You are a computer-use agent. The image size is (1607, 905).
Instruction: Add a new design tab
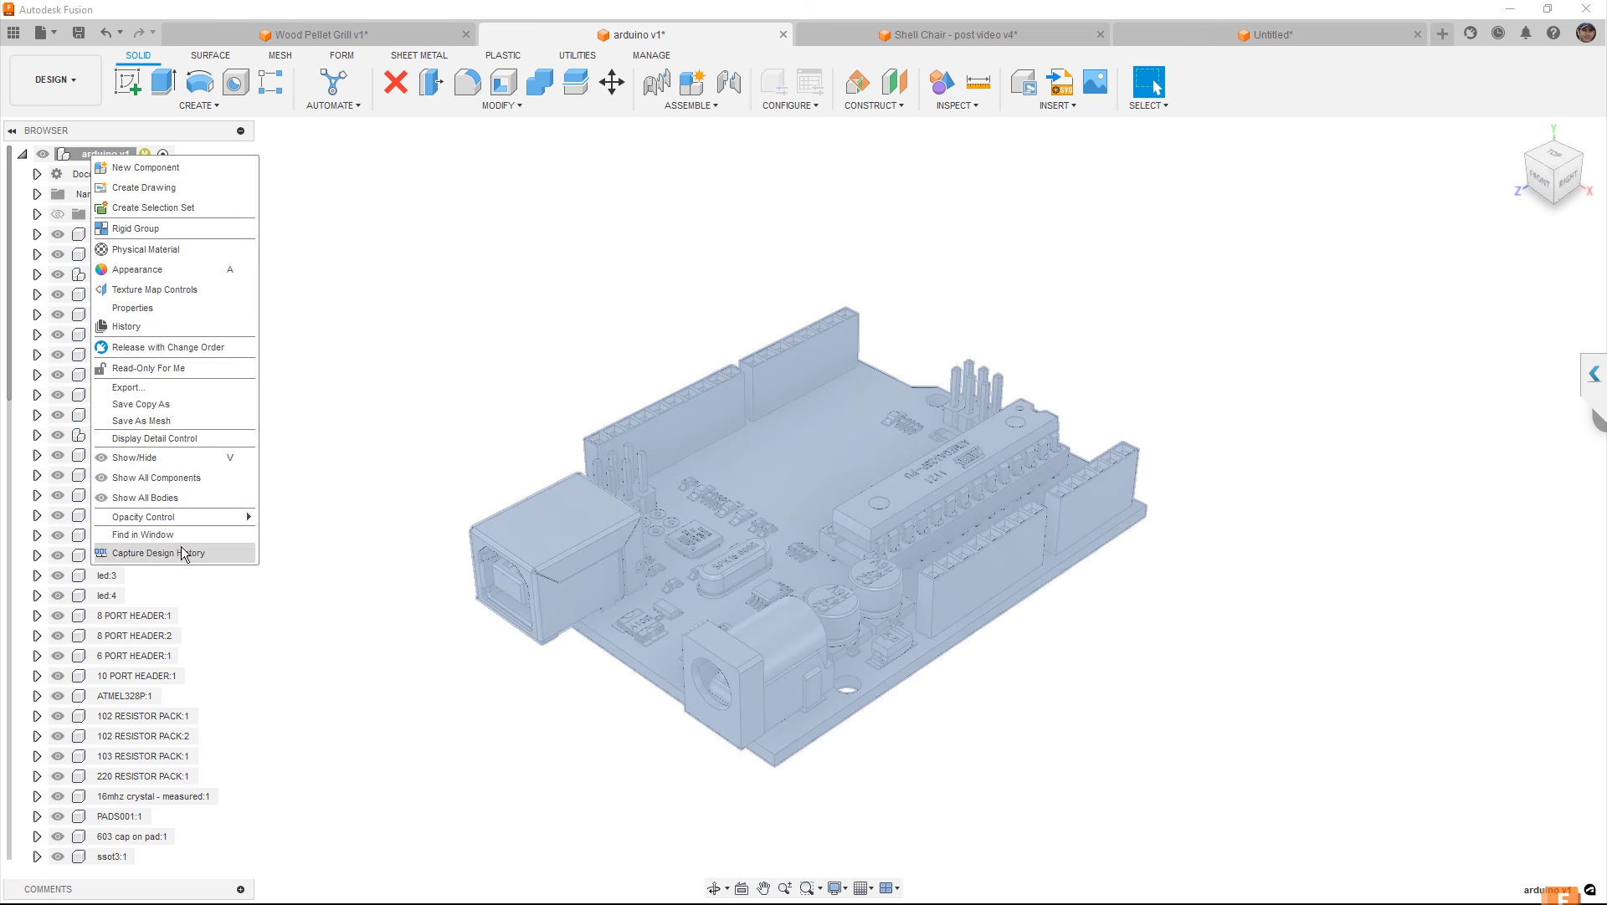point(1442,33)
